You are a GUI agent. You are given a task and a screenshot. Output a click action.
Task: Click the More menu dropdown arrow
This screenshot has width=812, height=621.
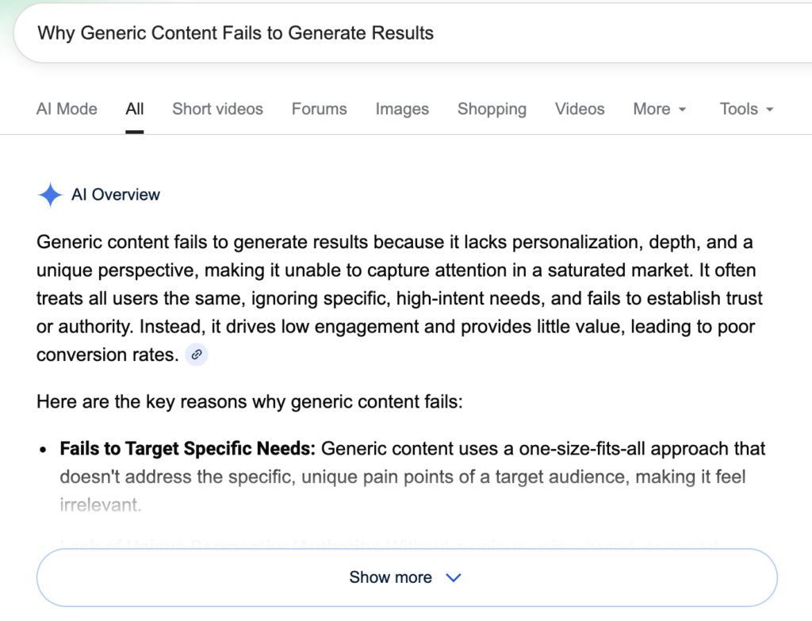click(680, 110)
